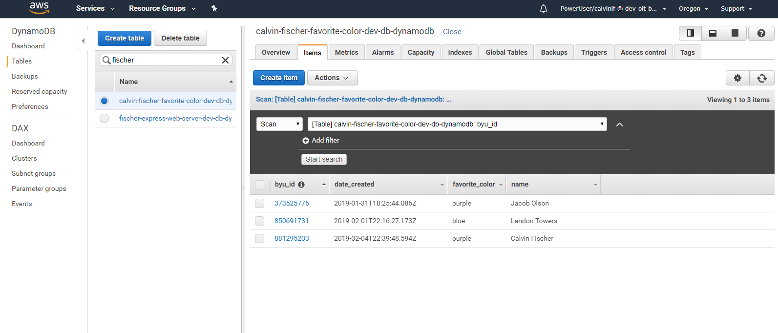Collapse the scan filter panel chevron

point(620,125)
